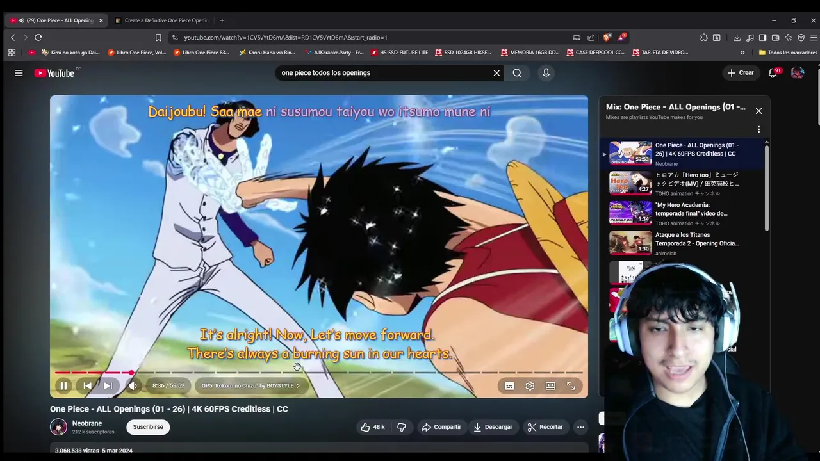The width and height of the screenshot is (820, 461).
Task: Like the video (48 k)
Action: click(372, 427)
